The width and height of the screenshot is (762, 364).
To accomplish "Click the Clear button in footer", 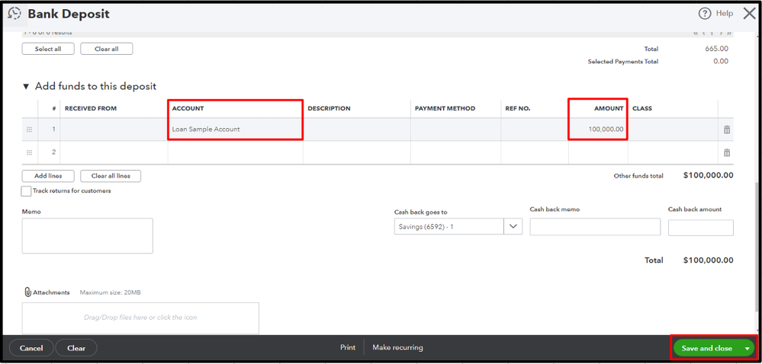I will 76,348.
